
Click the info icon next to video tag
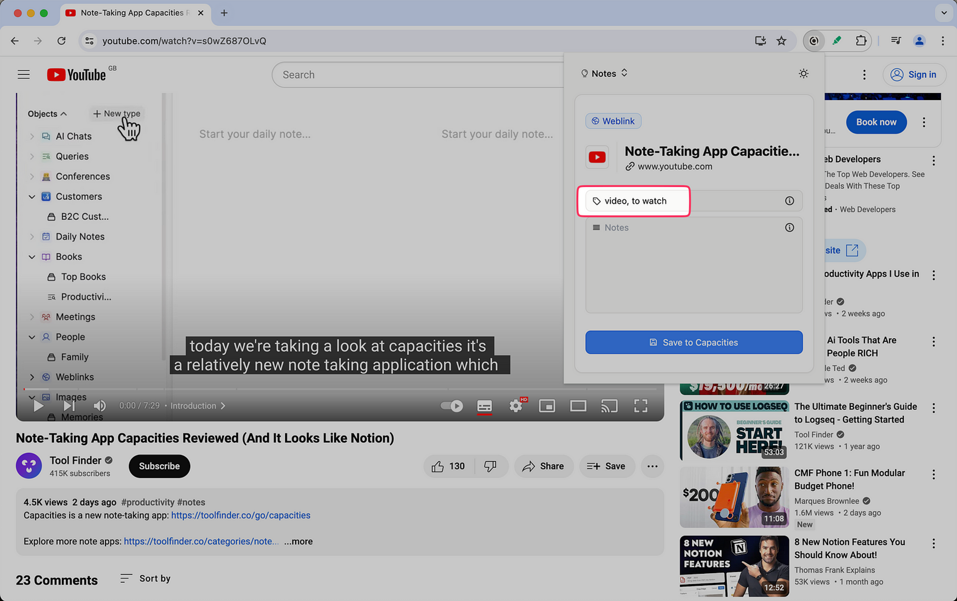pos(790,200)
